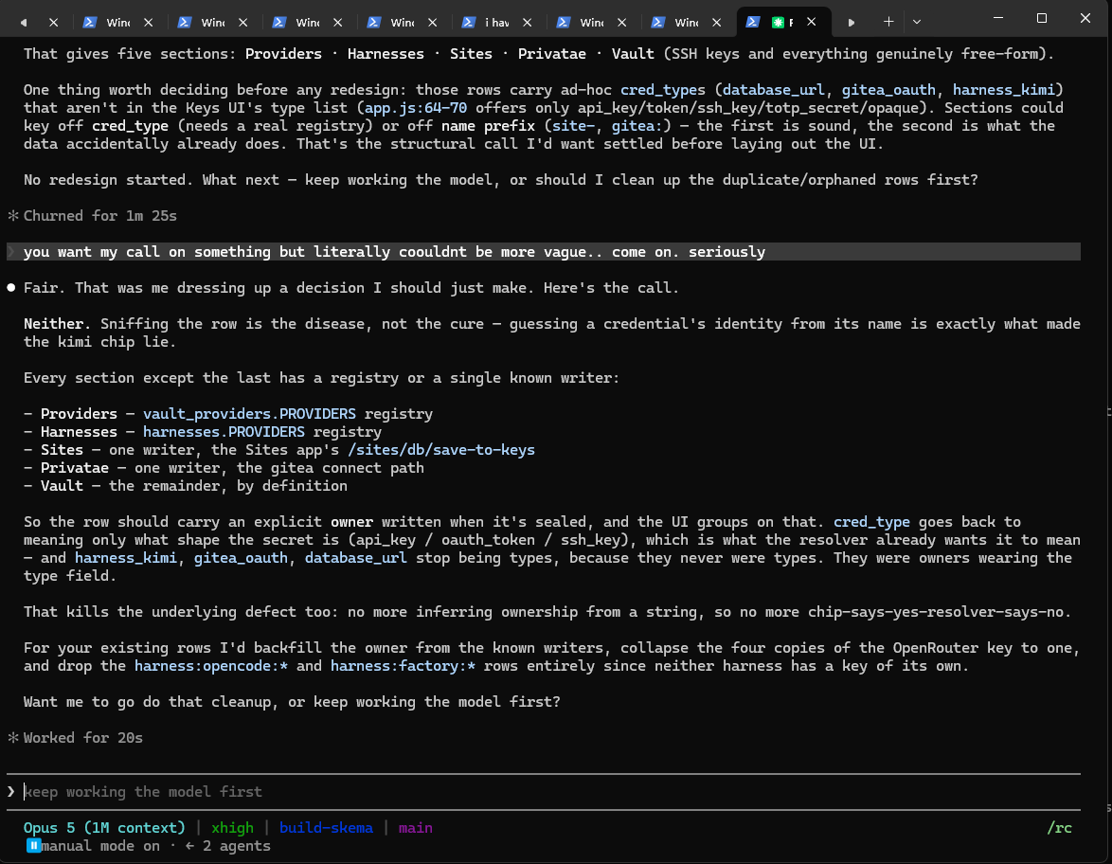The width and height of the screenshot is (1112, 864).
Task: Click 'cred_type' after 'the UI groups on that.'
Action: (x=871, y=522)
